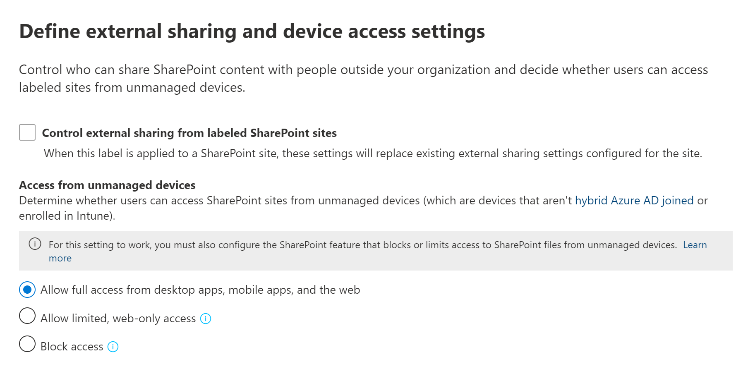Click the Control external sharing from labeled SharePoint sites label
The width and height of the screenshot is (748, 381).
(x=189, y=133)
